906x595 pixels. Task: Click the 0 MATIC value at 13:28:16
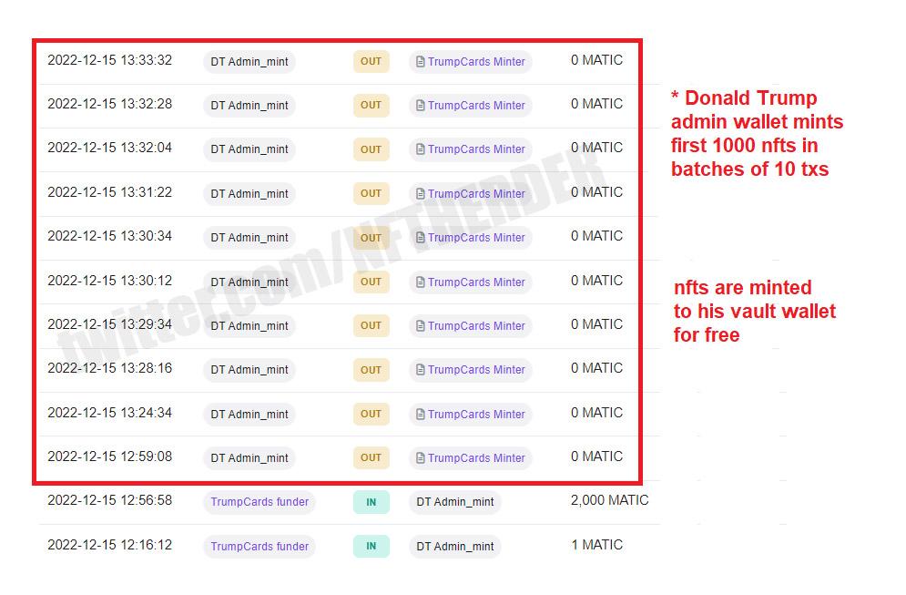[596, 368]
